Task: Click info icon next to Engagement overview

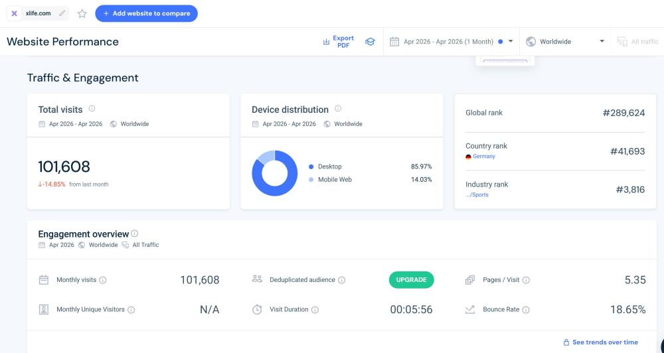Action: (x=135, y=234)
